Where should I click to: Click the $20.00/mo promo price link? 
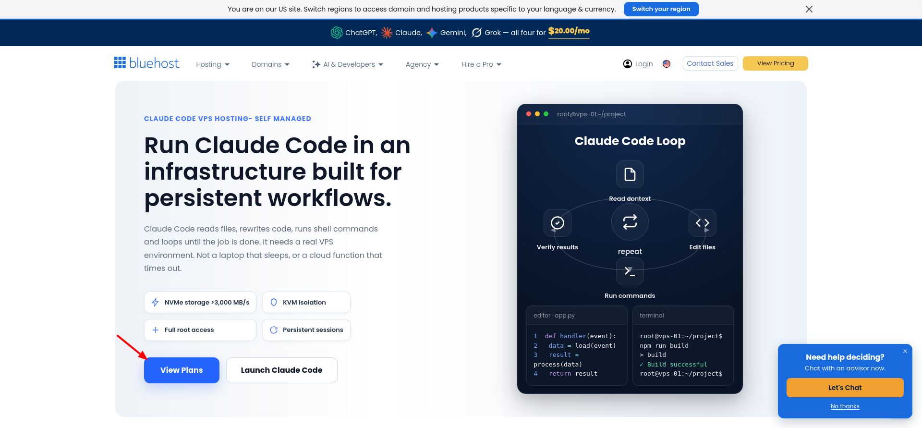pos(569,31)
